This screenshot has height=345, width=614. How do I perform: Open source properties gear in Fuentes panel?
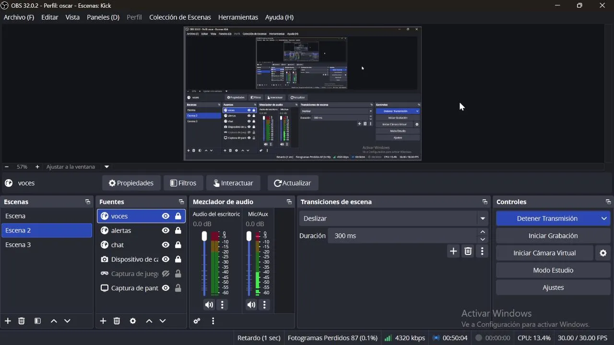click(133, 321)
